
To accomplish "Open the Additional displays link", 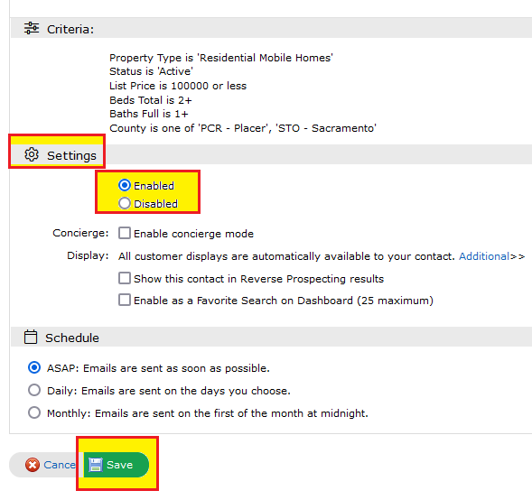I will (484, 256).
